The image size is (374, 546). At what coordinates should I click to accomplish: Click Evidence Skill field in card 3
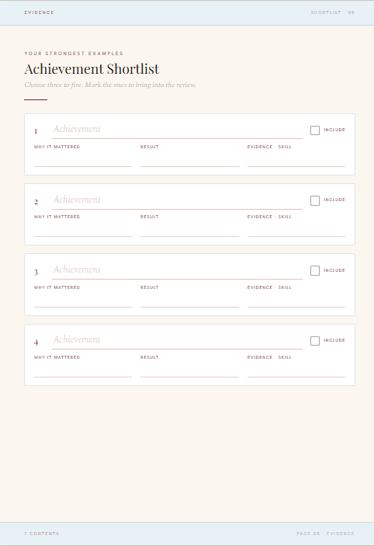click(x=296, y=300)
